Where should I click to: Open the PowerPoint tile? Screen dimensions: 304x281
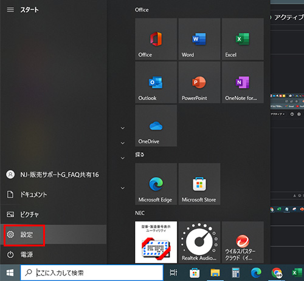pyautogui.click(x=199, y=83)
